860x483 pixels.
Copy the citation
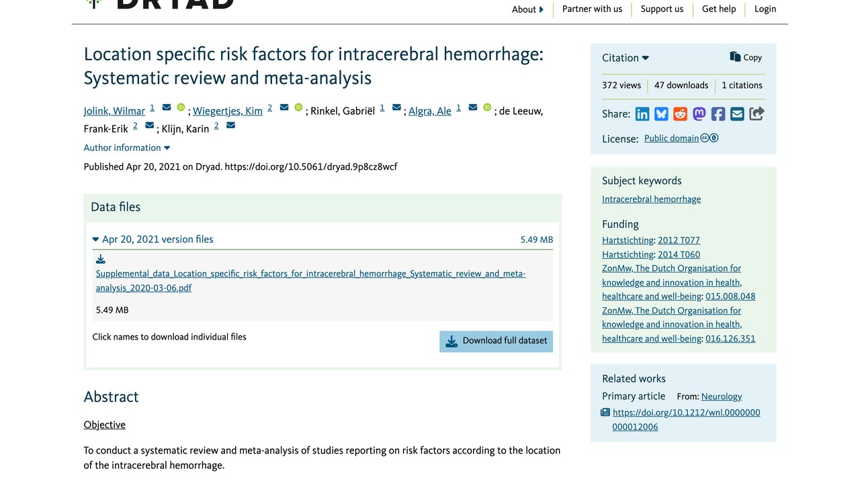coord(746,58)
